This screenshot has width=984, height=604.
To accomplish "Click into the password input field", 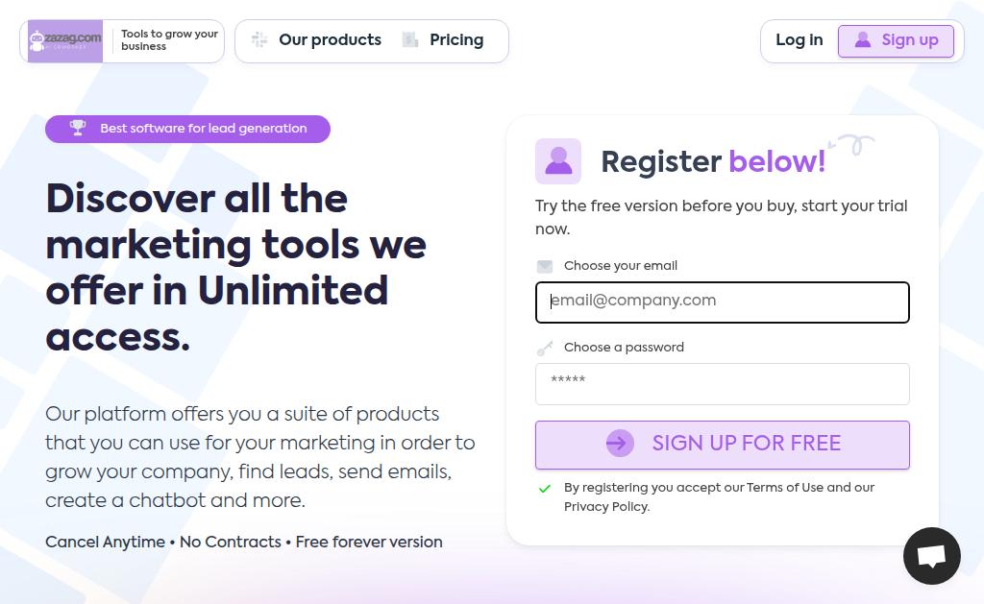I will [723, 383].
